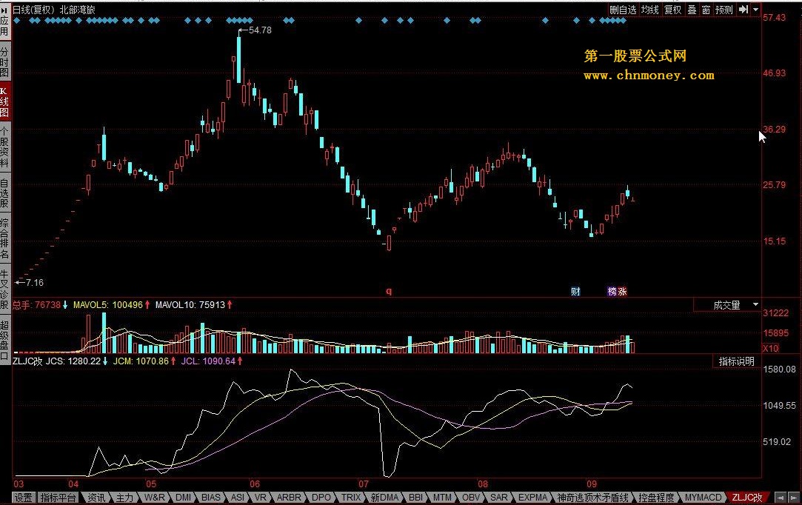802x505 pixels.
Task: Click the 财 financial marker on chart
Action: [575, 292]
